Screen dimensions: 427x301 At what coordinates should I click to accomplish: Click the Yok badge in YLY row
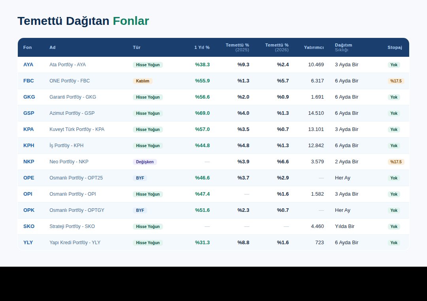394,243
